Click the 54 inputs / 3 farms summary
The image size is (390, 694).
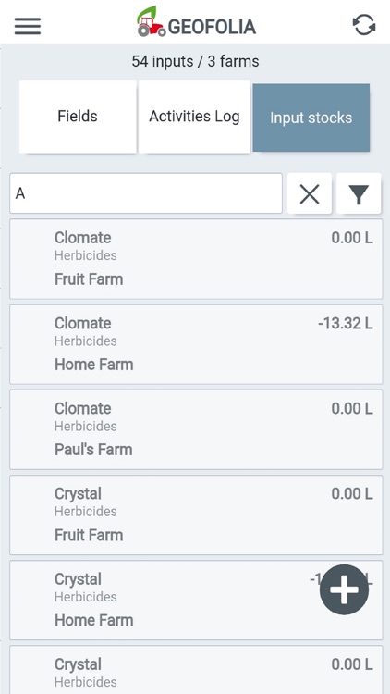click(x=195, y=61)
